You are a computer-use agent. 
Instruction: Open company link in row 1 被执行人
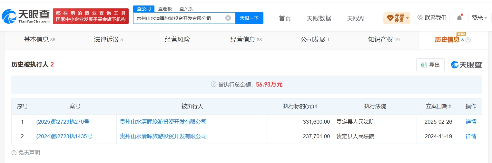point(163,122)
